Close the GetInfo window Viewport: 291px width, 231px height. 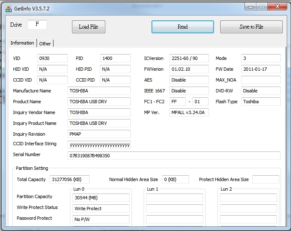coord(277,7)
